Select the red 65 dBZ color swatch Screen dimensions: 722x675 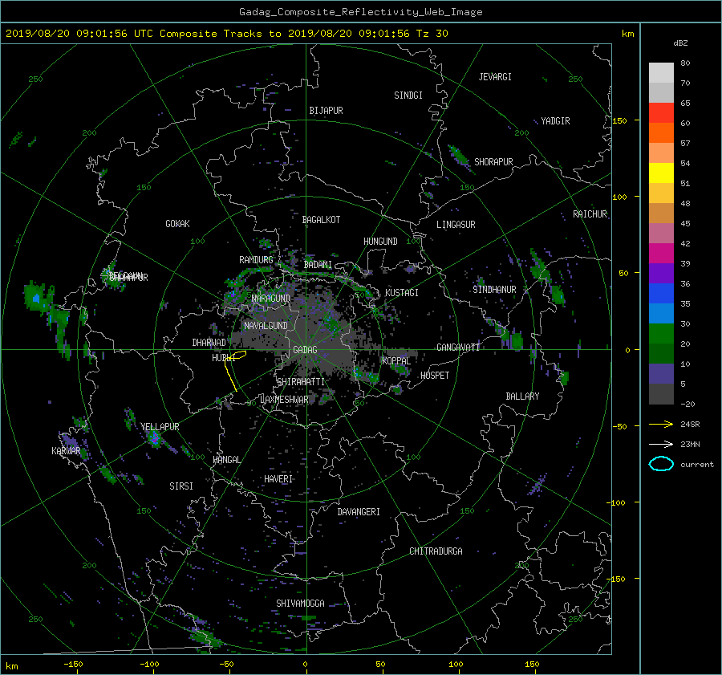[661, 112]
